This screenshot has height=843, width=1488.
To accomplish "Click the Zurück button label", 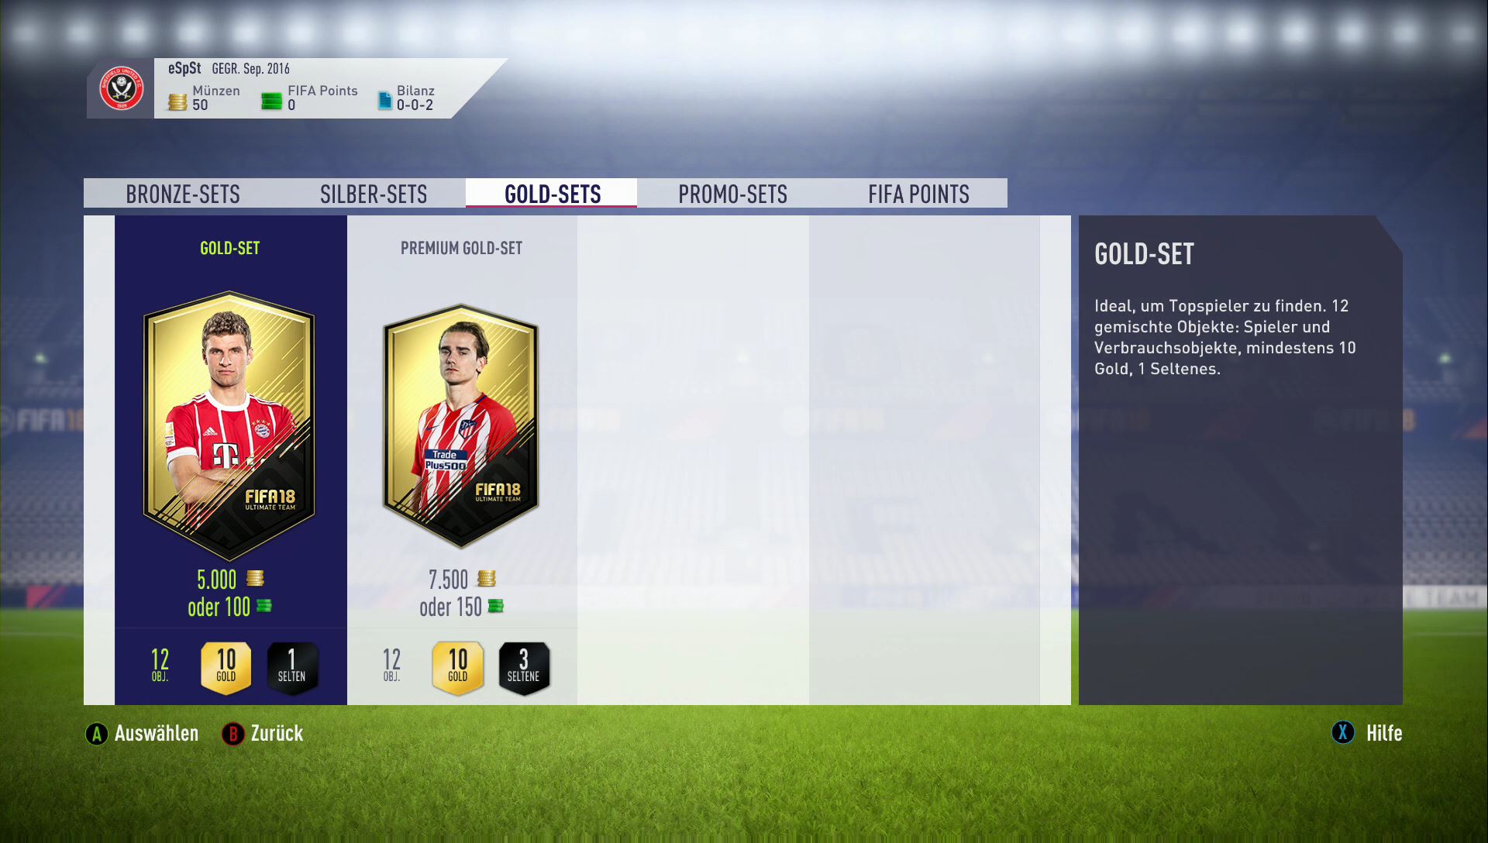I will coord(277,734).
